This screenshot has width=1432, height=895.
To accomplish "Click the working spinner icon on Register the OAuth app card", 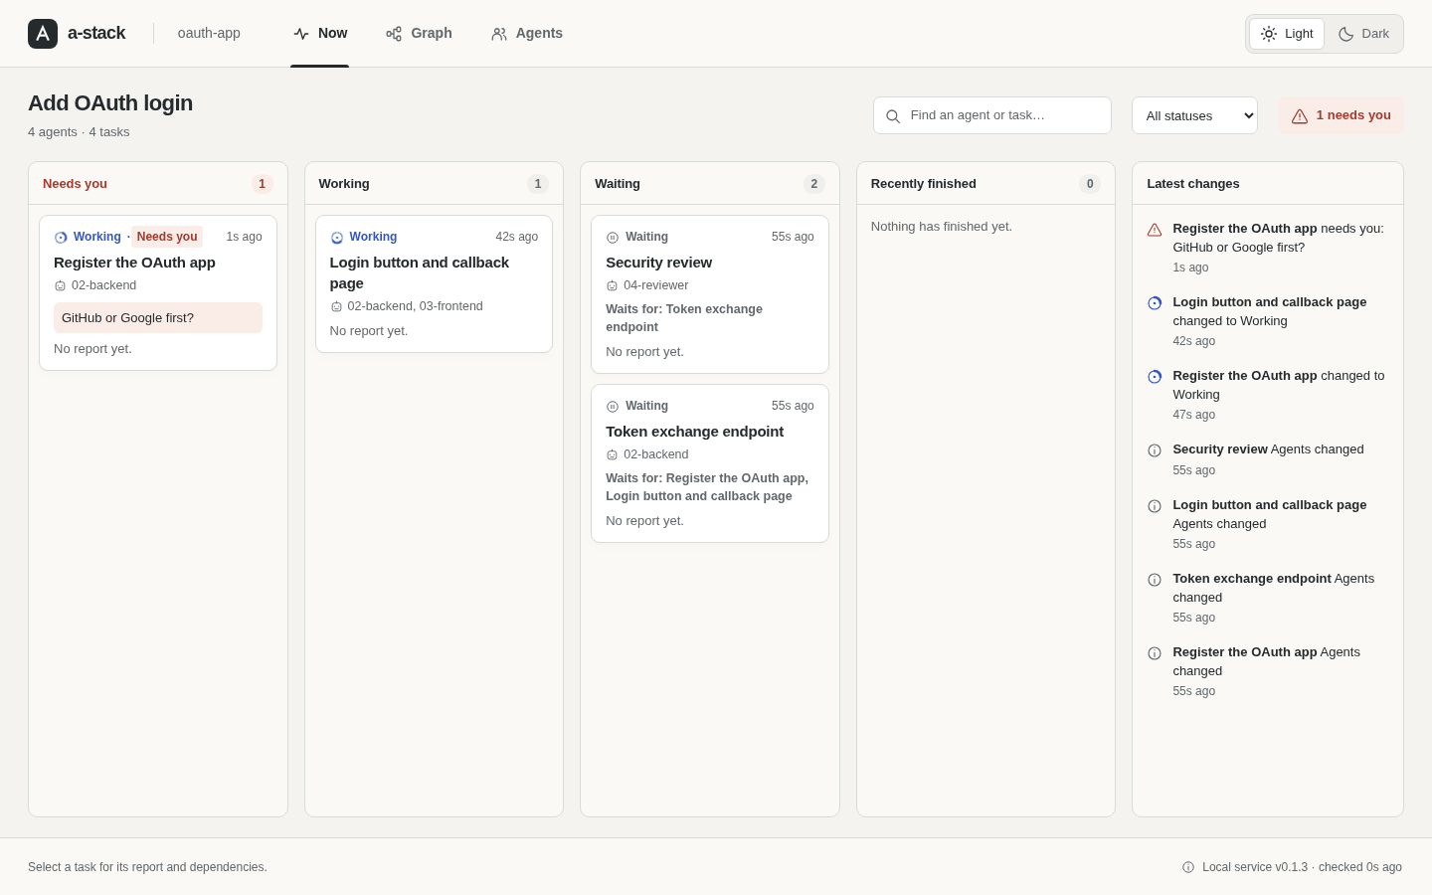I will tap(61, 238).
